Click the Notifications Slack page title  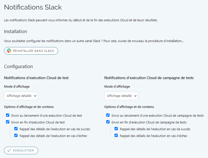[33, 7]
